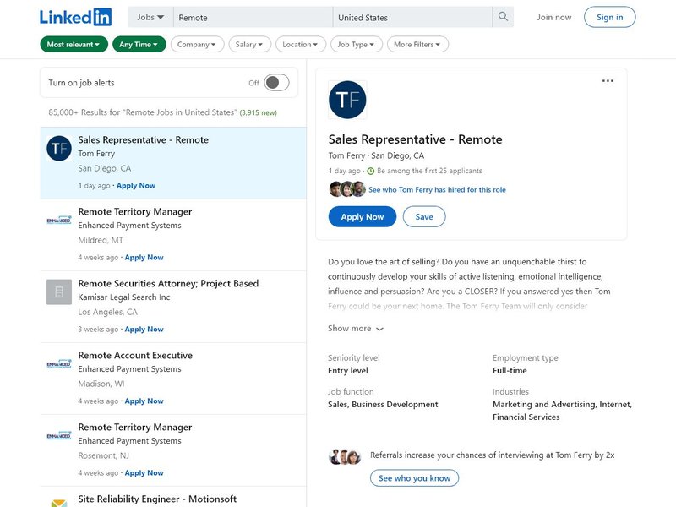Click Apply Now under Mildred, MT listing
This screenshot has height=507, width=676.
pyautogui.click(x=144, y=258)
